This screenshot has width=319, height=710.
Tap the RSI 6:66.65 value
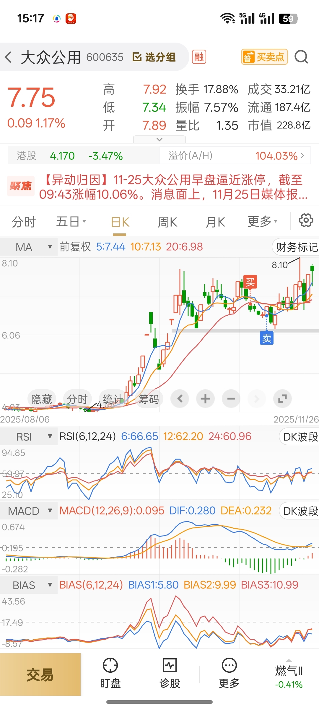click(x=140, y=436)
